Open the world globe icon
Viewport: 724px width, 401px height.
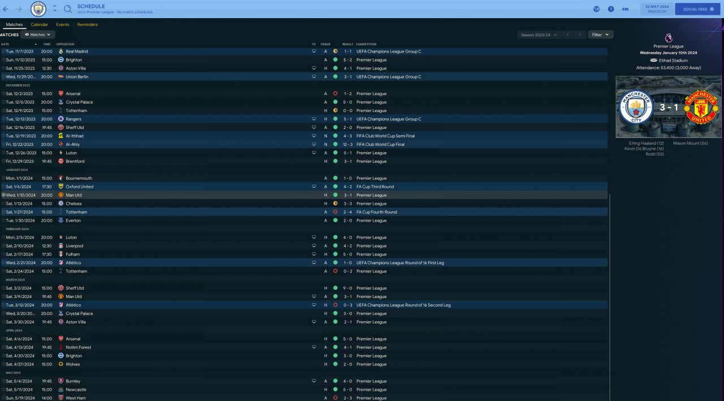pos(596,9)
